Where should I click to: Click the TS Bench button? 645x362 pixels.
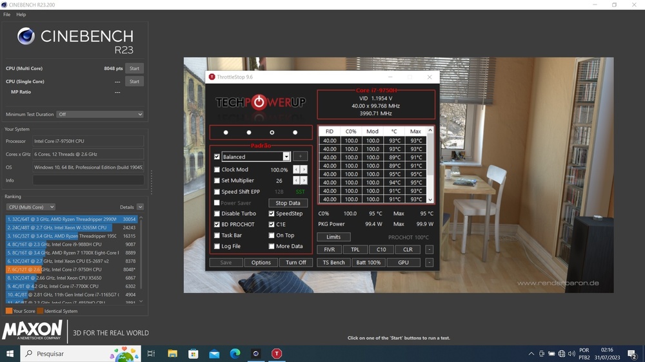tap(333, 263)
